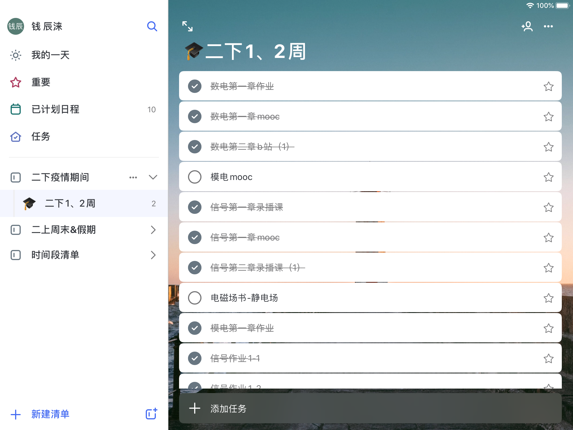
Task: Uncheck the completed 数电第一章作业 task
Action: [x=195, y=86]
